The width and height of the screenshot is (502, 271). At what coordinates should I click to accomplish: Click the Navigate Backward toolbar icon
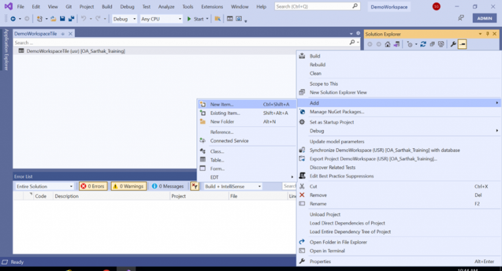click(x=13, y=19)
